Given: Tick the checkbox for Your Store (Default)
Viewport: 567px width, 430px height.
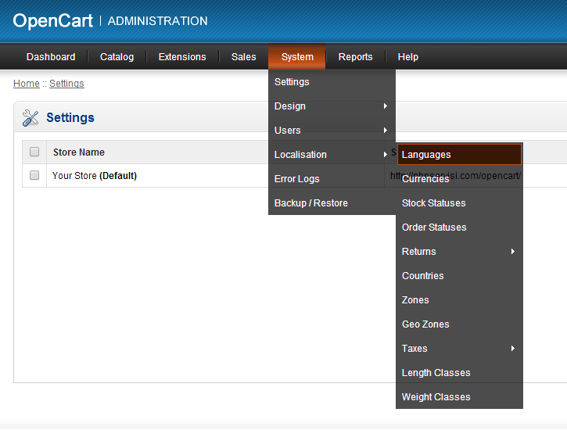Looking at the screenshot, I should [x=34, y=175].
